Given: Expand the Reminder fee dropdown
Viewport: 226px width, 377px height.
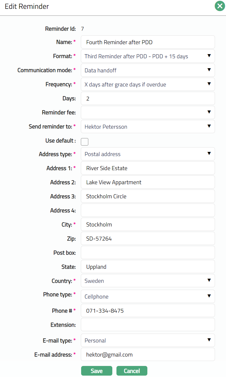Looking at the screenshot, I should coord(148,112).
